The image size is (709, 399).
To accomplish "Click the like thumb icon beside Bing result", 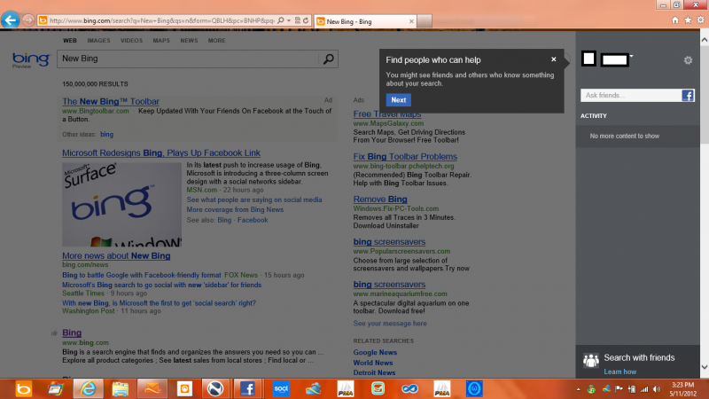I will pos(54,333).
